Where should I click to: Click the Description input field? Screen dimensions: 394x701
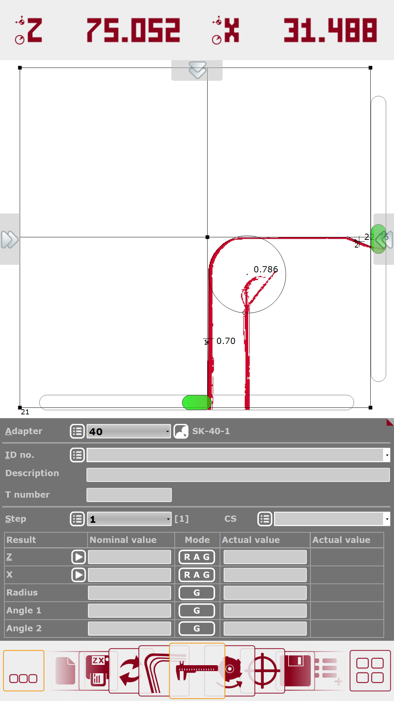pyautogui.click(x=238, y=475)
